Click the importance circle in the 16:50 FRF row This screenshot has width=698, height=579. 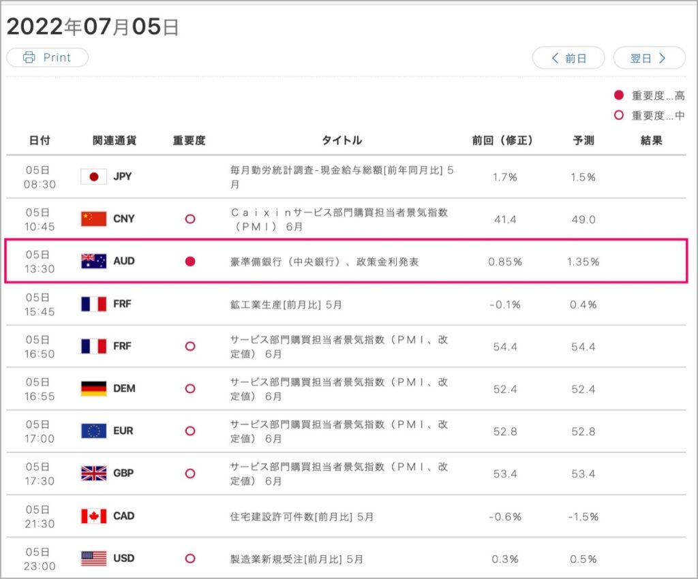(190, 346)
